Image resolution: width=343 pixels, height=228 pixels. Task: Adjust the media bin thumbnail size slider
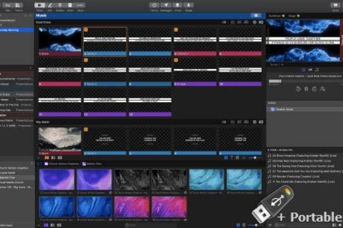(x=256, y=225)
